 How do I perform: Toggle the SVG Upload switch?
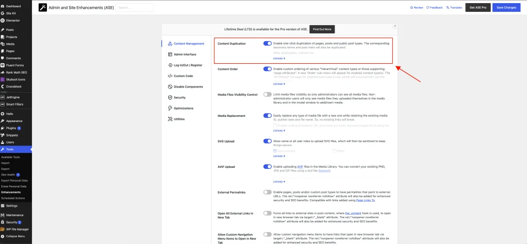tap(268, 141)
